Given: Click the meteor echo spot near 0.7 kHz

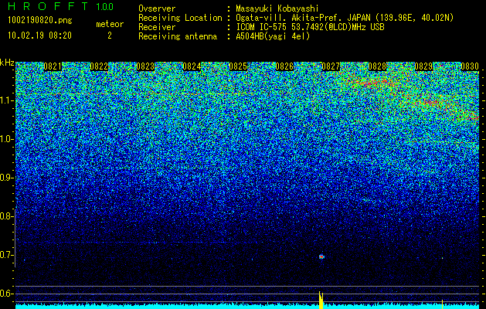Looking at the screenshot, I should click(321, 256).
